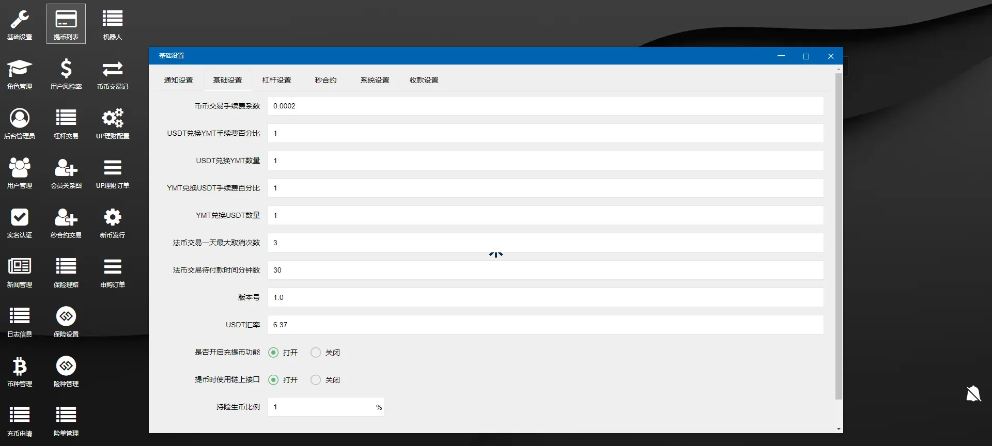992x446 pixels.
Task: Switch to the 通知设置 tab
Action: point(178,80)
